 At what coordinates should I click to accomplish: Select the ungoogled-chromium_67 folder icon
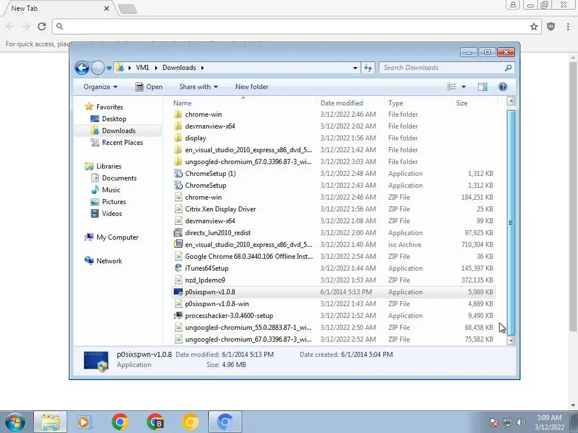point(178,162)
